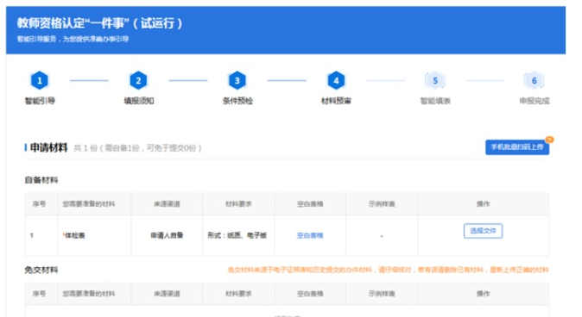Click the 填报须知 step label
The image size is (582, 317).
[x=139, y=101]
